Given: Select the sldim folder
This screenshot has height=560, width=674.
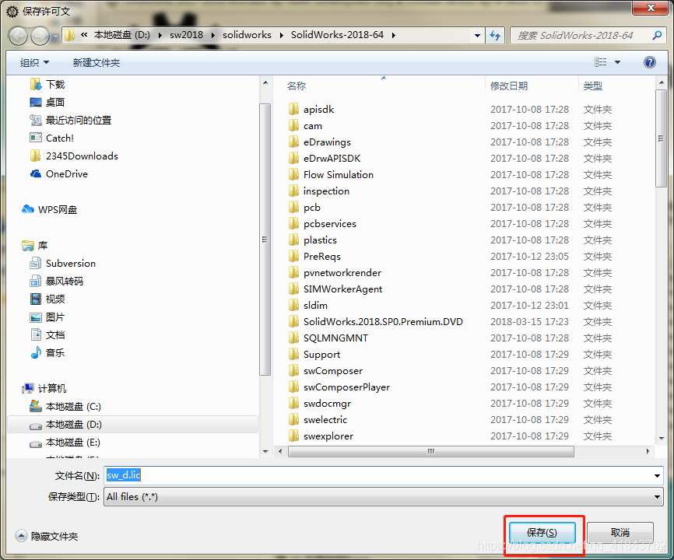Looking at the screenshot, I should [308, 306].
